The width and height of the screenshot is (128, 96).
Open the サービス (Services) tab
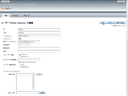pos(15,16)
